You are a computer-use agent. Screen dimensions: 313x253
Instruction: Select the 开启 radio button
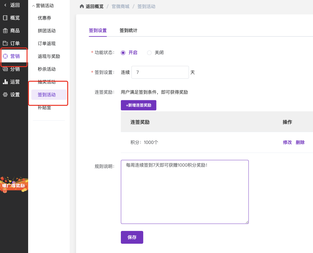(x=123, y=53)
